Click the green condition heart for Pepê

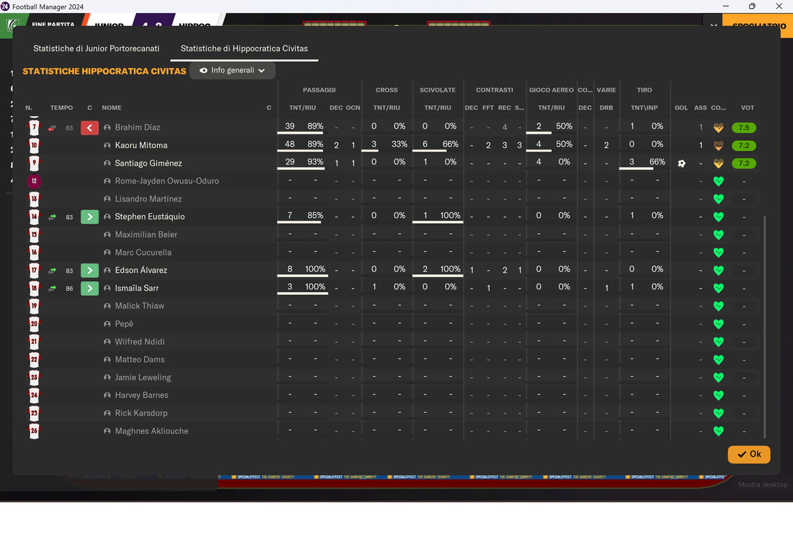pos(718,324)
